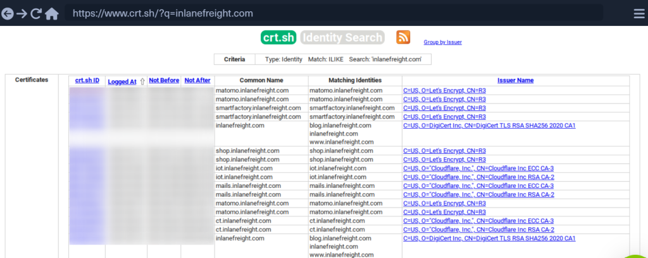Open Cloudflare ECC CA-3 issuer for iot.inlanefreight.com

[x=478, y=168]
